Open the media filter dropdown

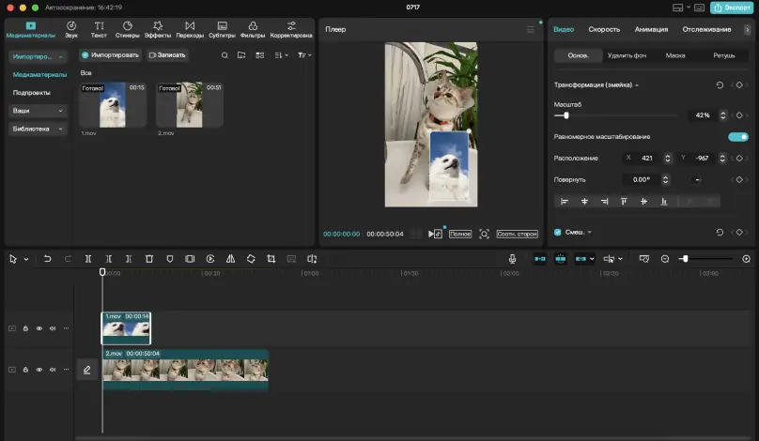pos(304,55)
